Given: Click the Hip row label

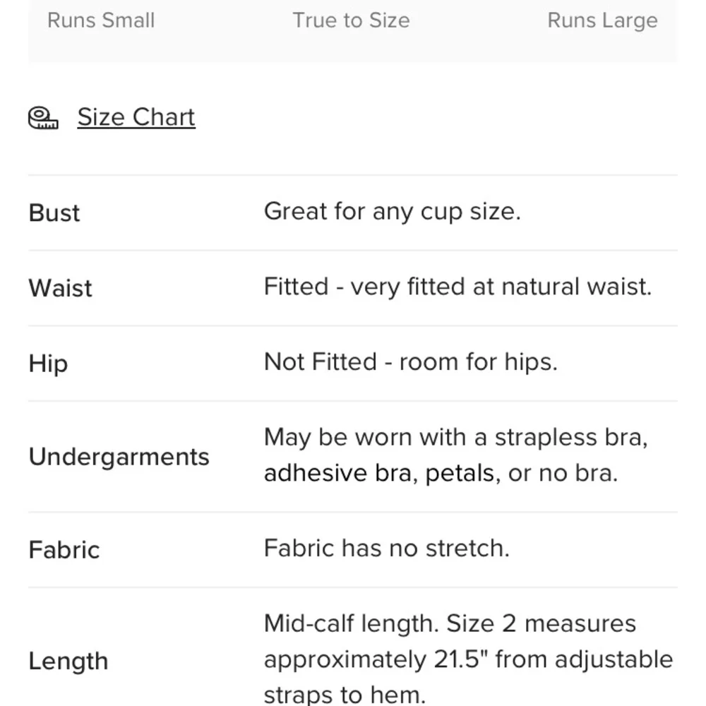Looking at the screenshot, I should click(x=48, y=364).
